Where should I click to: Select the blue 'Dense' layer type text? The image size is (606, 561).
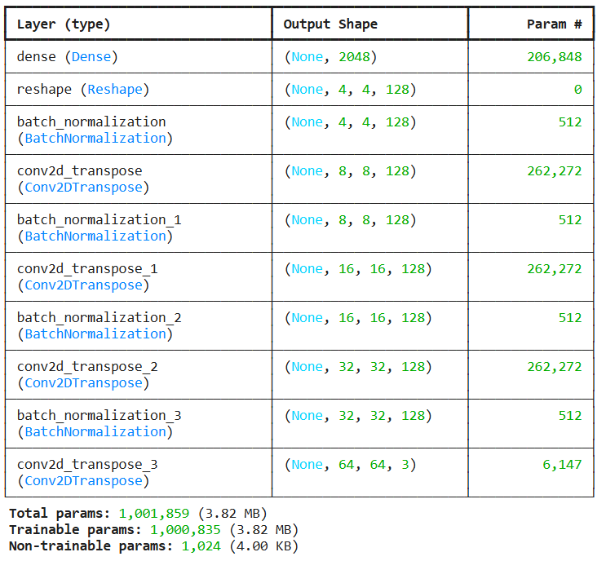click(x=95, y=57)
